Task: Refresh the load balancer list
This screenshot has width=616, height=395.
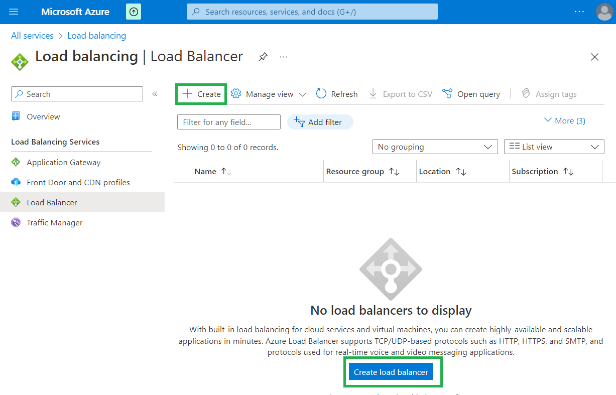Action: pyautogui.click(x=337, y=94)
